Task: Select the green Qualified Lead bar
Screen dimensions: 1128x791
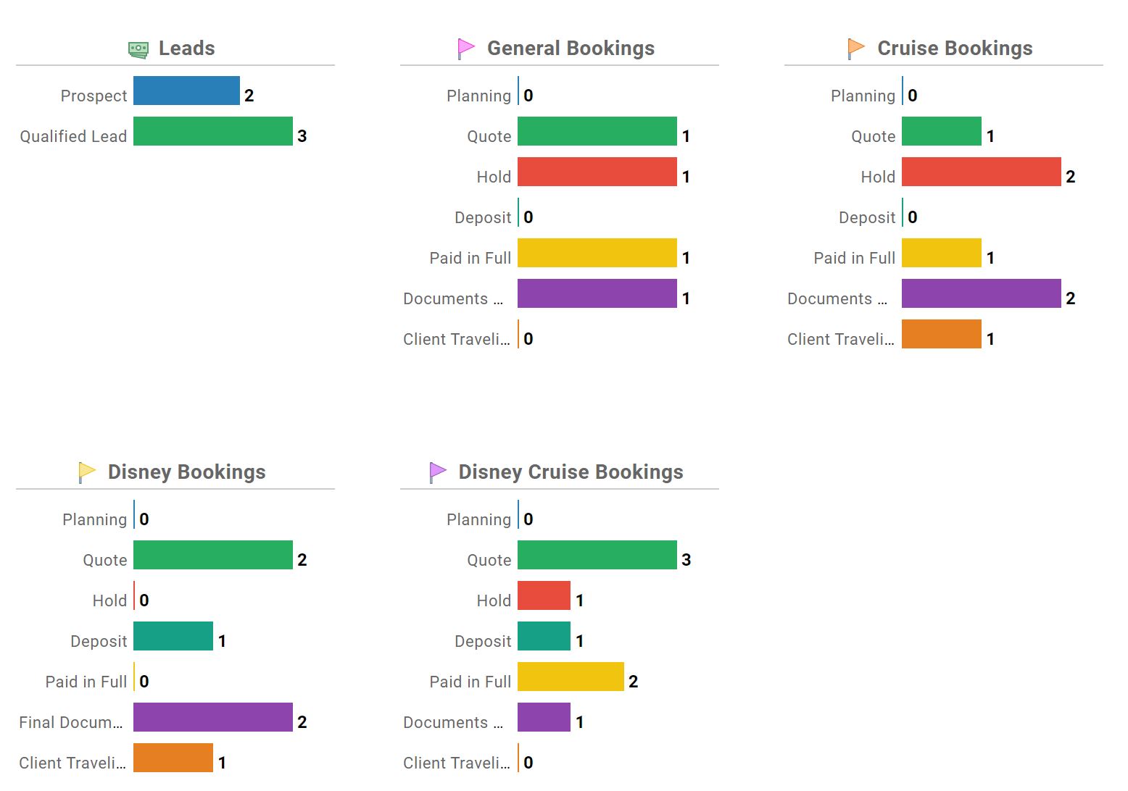Action: (x=213, y=131)
